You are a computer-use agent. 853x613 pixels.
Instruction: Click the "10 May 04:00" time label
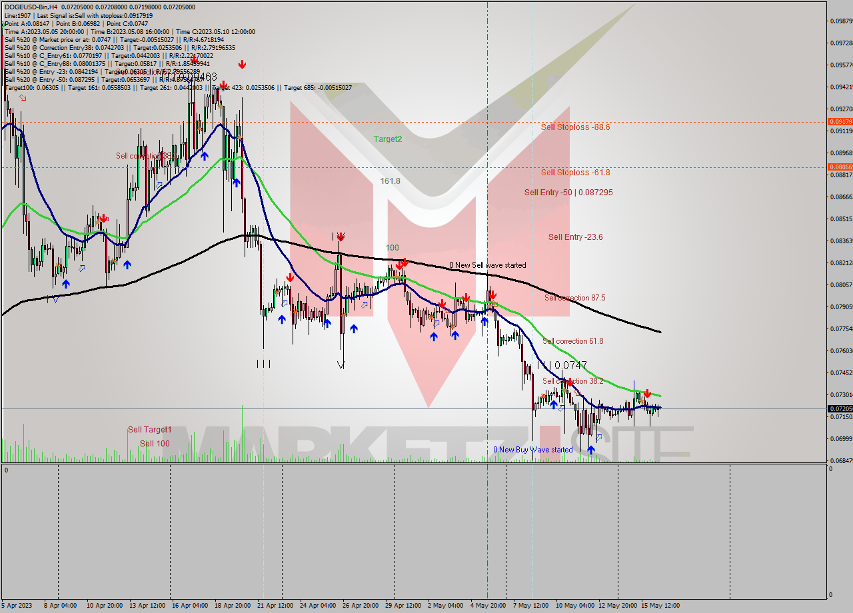(575, 606)
